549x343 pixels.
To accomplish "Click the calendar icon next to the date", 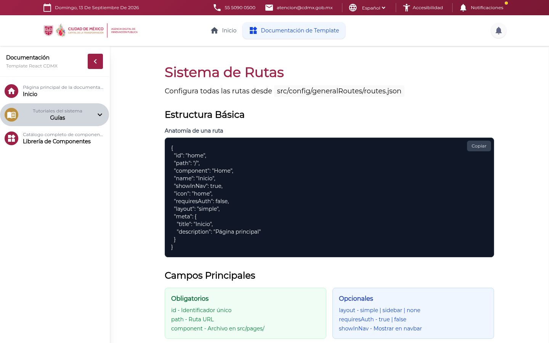I will click(x=47, y=8).
